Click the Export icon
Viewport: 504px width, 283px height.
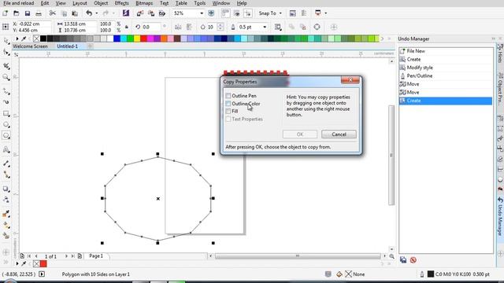pyautogui.click(x=151, y=13)
